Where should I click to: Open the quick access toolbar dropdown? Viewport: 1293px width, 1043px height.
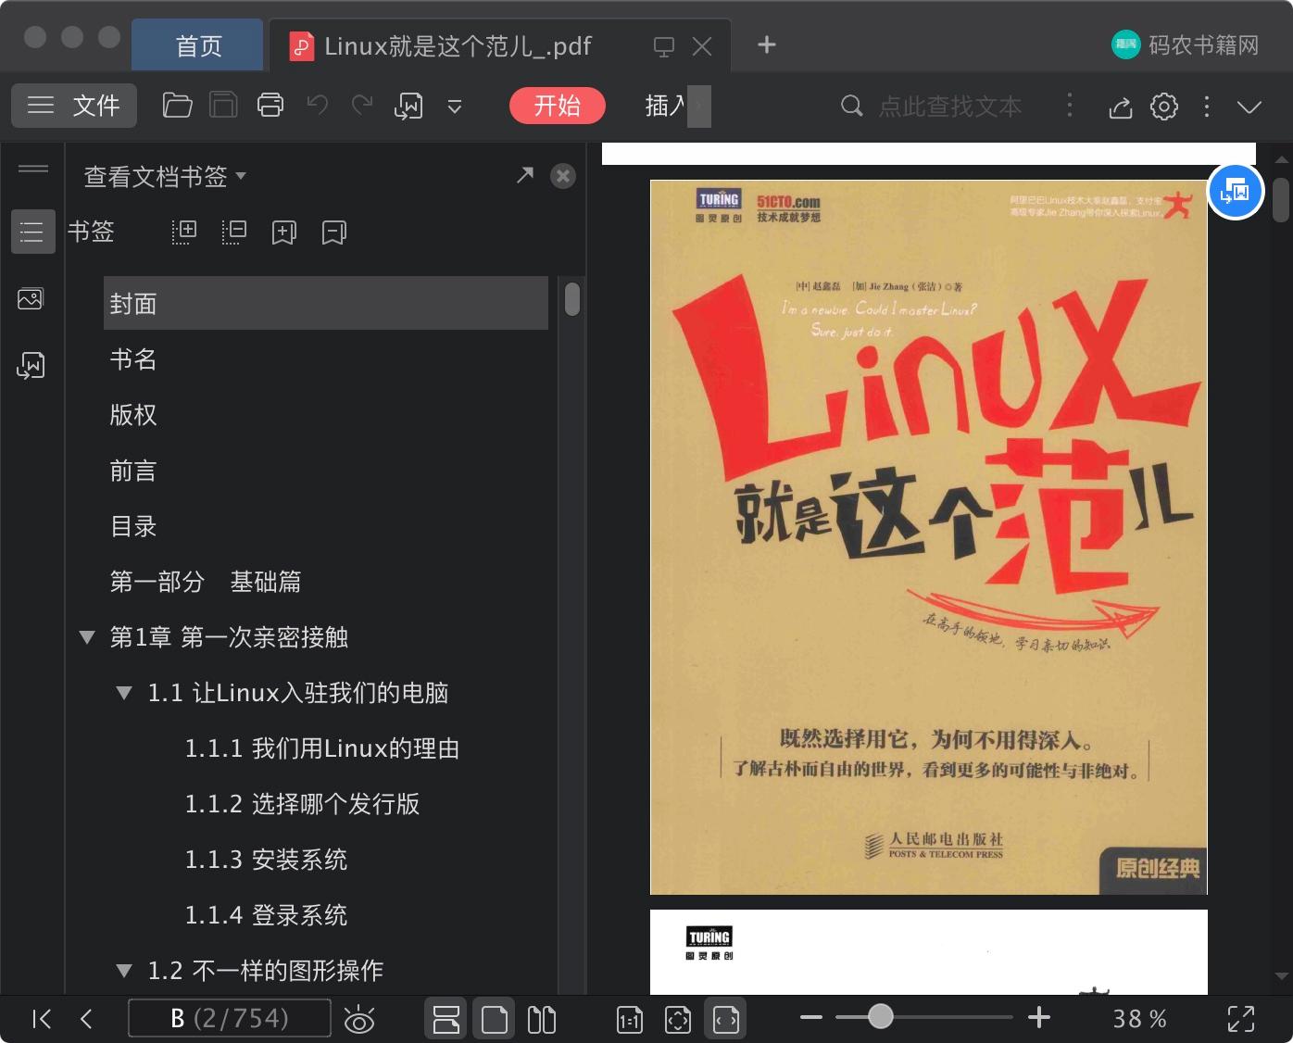(x=455, y=107)
